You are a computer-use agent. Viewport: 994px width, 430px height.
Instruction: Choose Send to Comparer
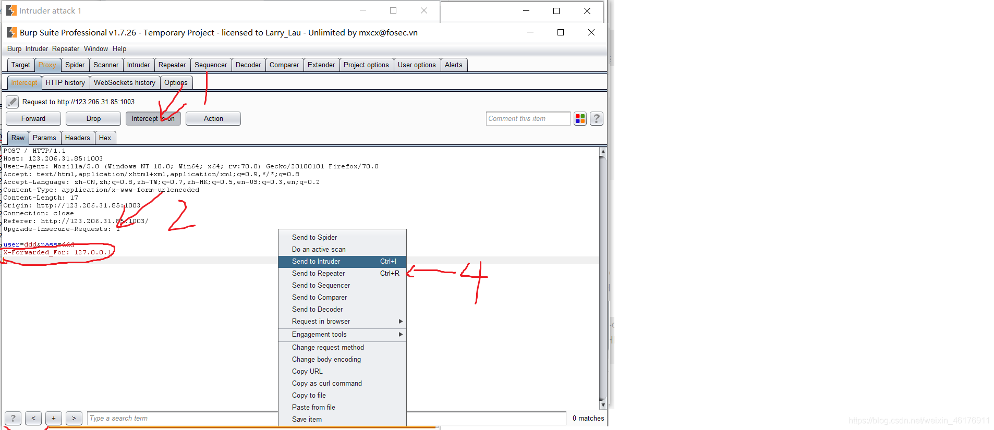tap(342, 298)
